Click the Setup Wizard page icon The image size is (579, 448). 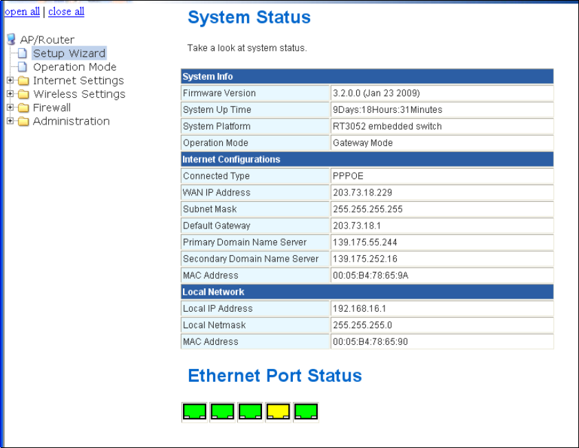pyautogui.click(x=23, y=53)
